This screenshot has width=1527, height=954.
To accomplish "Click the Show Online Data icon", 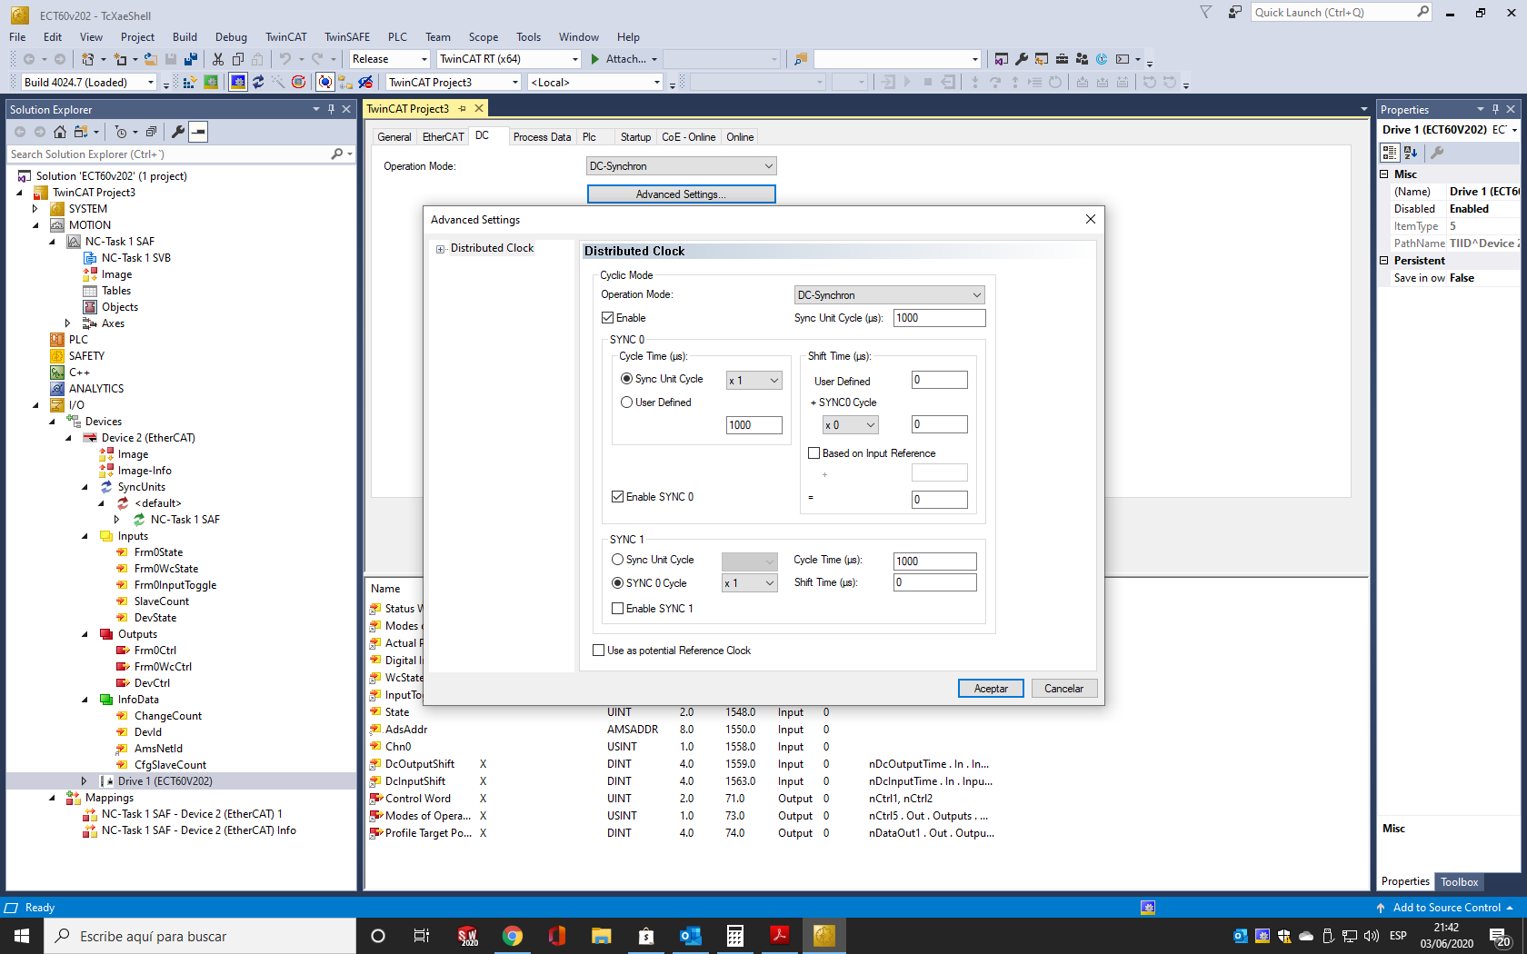I will (325, 83).
